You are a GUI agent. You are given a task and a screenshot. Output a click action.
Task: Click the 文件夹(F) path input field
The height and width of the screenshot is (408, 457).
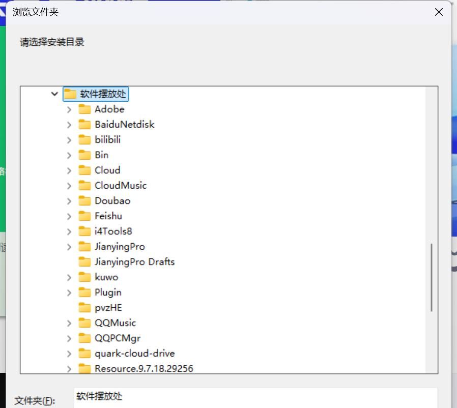[x=255, y=397]
